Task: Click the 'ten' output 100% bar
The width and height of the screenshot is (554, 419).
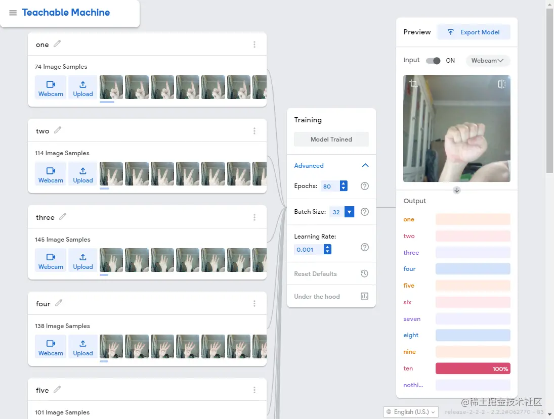Action: [473, 368]
